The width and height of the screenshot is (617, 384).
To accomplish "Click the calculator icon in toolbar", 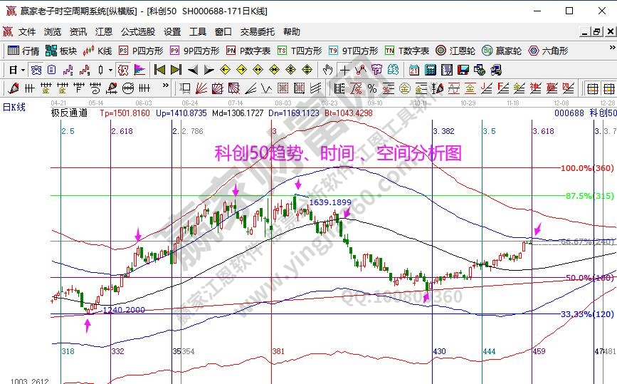I will click(x=431, y=70).
